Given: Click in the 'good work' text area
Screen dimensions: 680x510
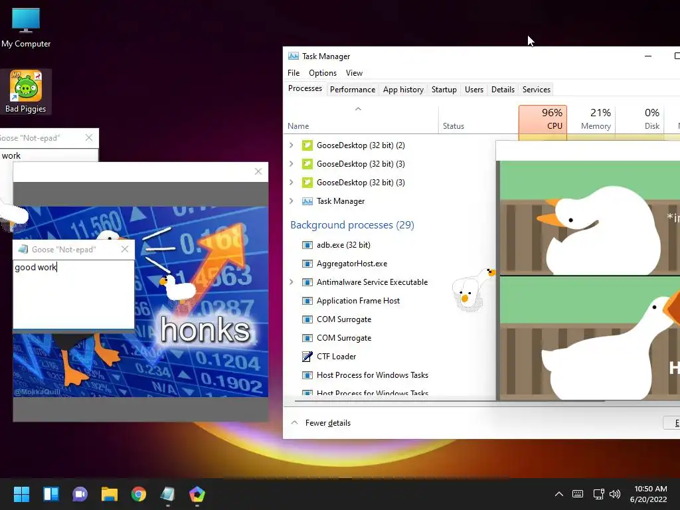Looking at the screenshot, I should click(74, 294).
